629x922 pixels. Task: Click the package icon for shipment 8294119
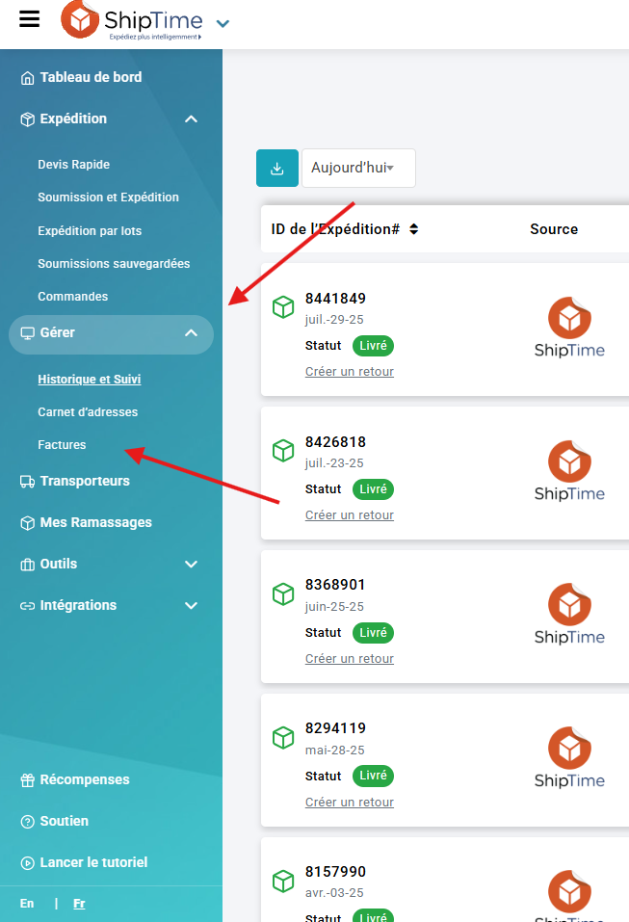283,737
